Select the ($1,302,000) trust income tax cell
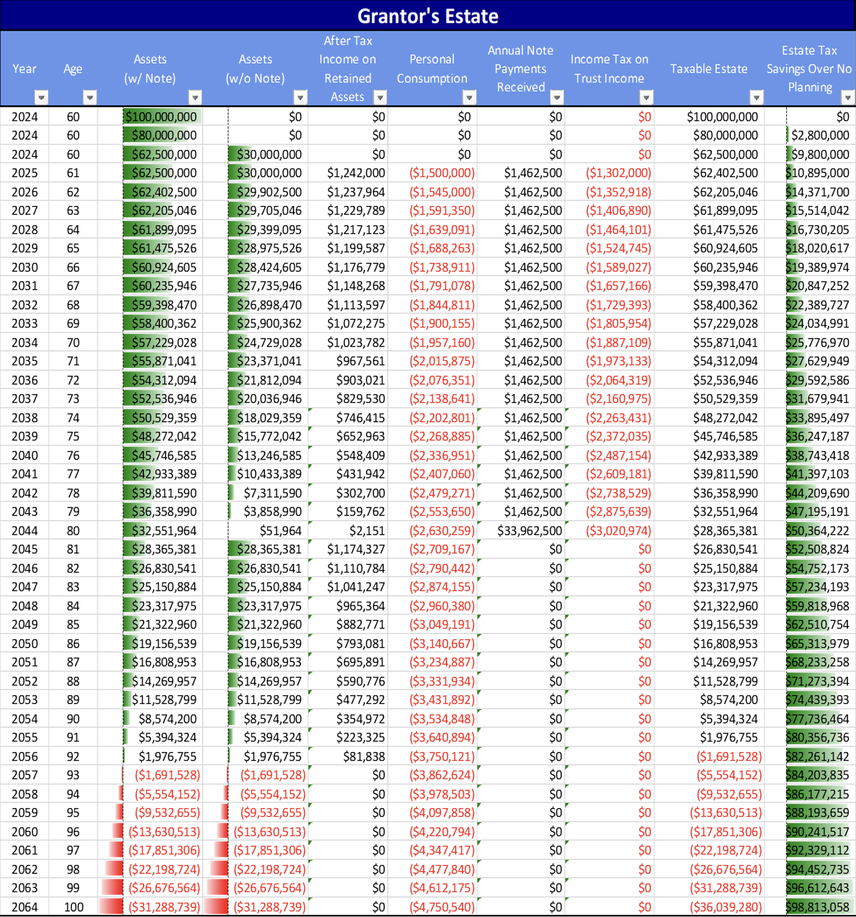The width and height of the screenshot is (856, 917). coord(609,173)
